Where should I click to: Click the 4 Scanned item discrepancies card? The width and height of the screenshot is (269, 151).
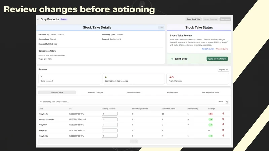(x=133, y=79)
